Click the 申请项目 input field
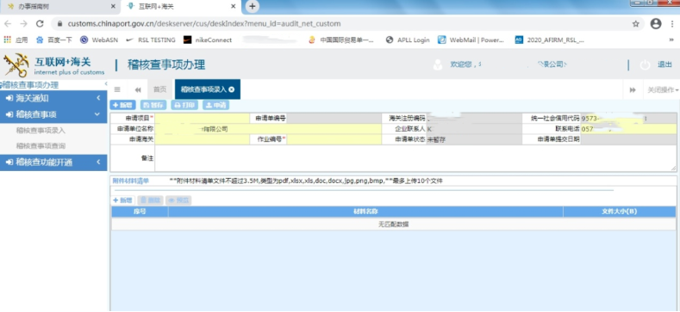This screenshot has width=680, height=312. [x=202, y=118]
